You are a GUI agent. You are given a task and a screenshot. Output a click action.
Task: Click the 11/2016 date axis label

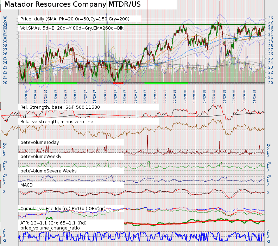35,96
